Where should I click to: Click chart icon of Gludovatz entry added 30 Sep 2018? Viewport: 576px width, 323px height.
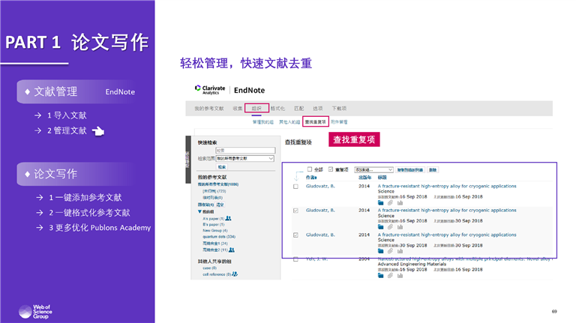point(400,251)
